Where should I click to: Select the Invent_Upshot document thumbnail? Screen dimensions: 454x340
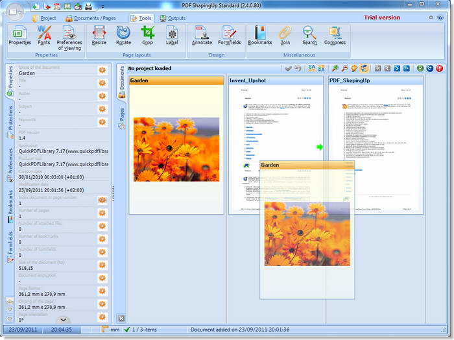[x=276, y=145]
